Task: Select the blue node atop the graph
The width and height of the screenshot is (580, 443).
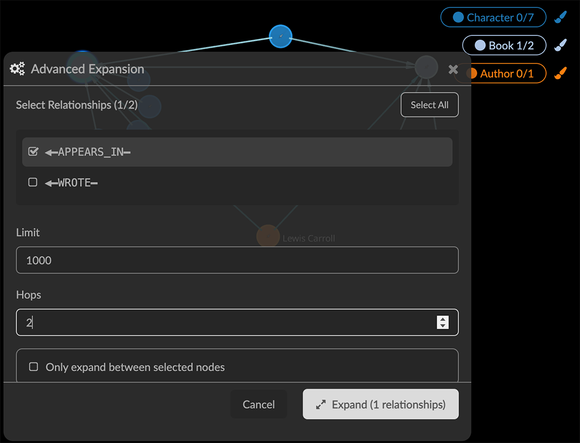Action: tap(280, 36)
